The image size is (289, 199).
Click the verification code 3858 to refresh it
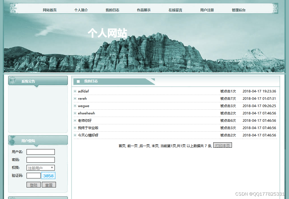click(x=48, y=175)
